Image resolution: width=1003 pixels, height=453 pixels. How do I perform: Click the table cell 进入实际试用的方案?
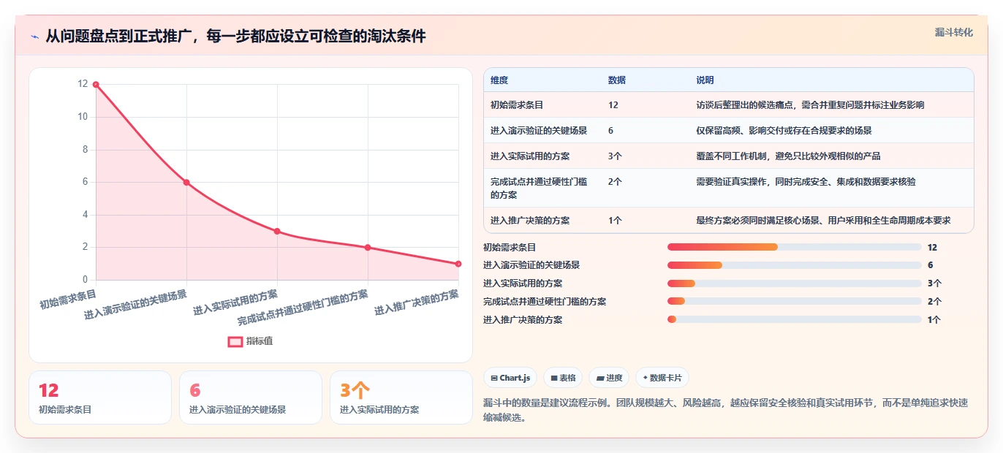pyautogui.click(x=530, y=156)
